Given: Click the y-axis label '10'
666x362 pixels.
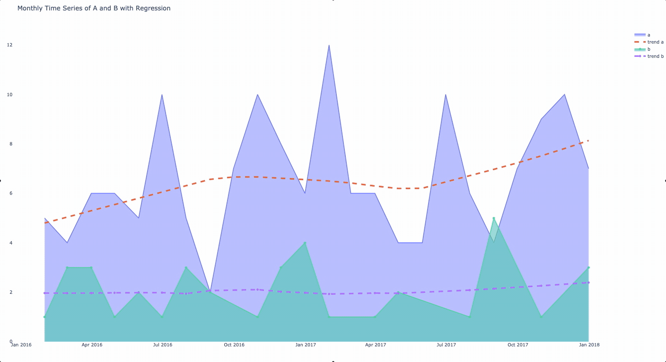Looking at the screenshot, I should click(x=9, y=95).
